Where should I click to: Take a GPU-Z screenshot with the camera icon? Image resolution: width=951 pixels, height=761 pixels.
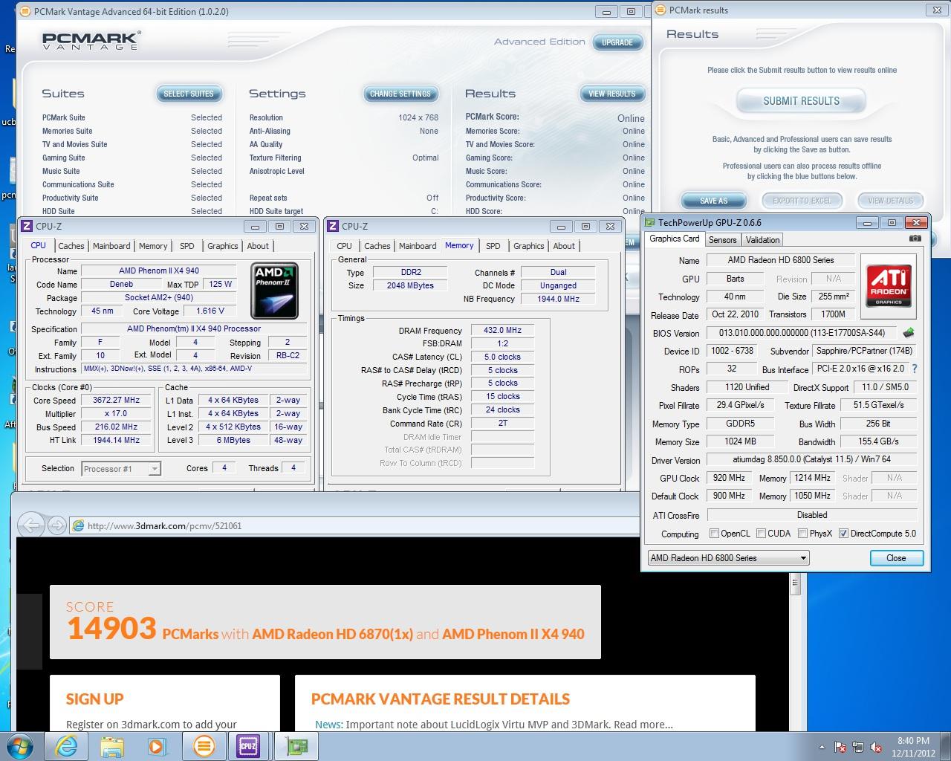915,239
